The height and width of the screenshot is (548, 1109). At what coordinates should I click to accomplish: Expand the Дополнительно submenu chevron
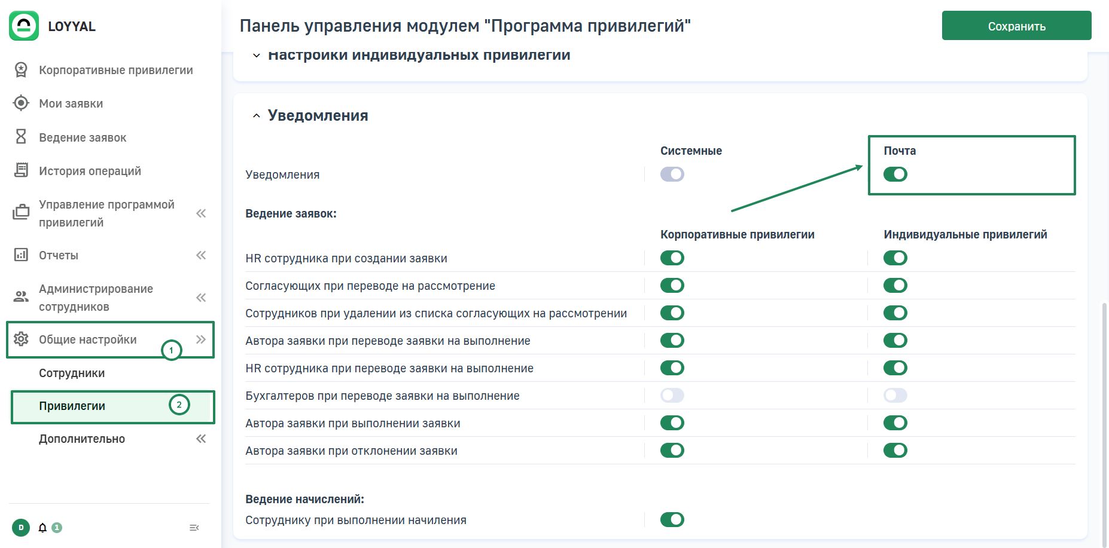(x=201, y=439)
